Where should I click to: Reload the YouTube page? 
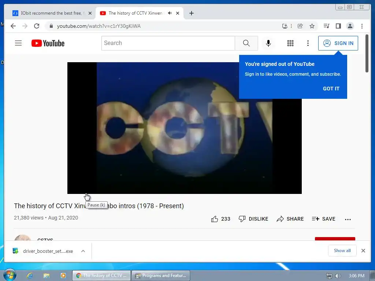37,26
